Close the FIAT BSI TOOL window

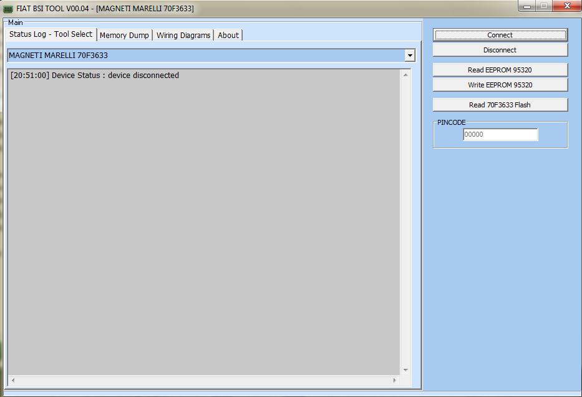tap(567, 6)
